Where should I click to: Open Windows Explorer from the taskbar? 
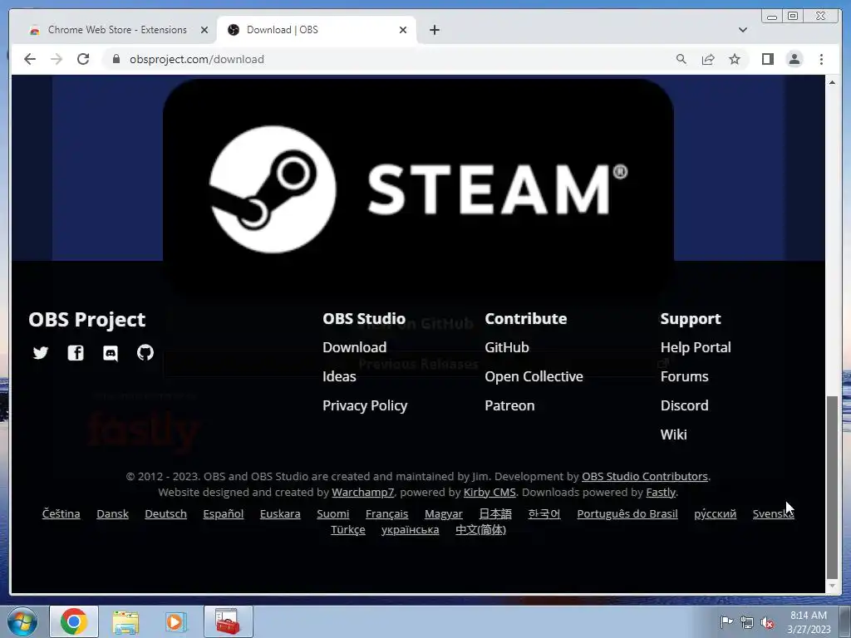[125, 621]
